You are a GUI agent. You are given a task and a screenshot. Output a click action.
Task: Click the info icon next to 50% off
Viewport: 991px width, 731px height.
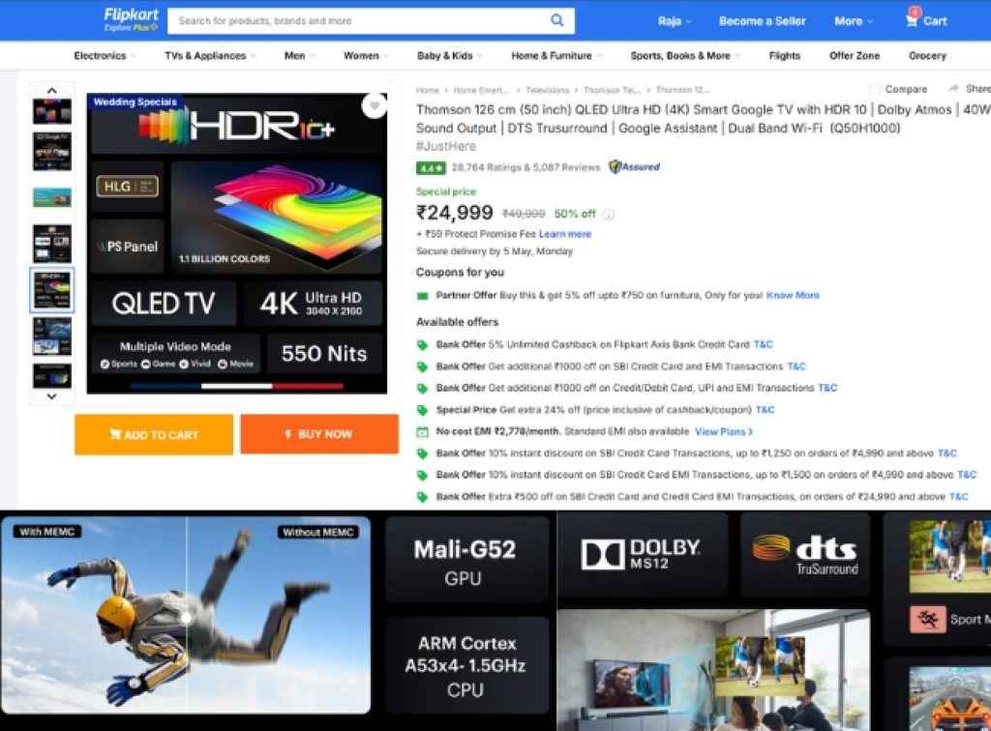coord(607,214)
